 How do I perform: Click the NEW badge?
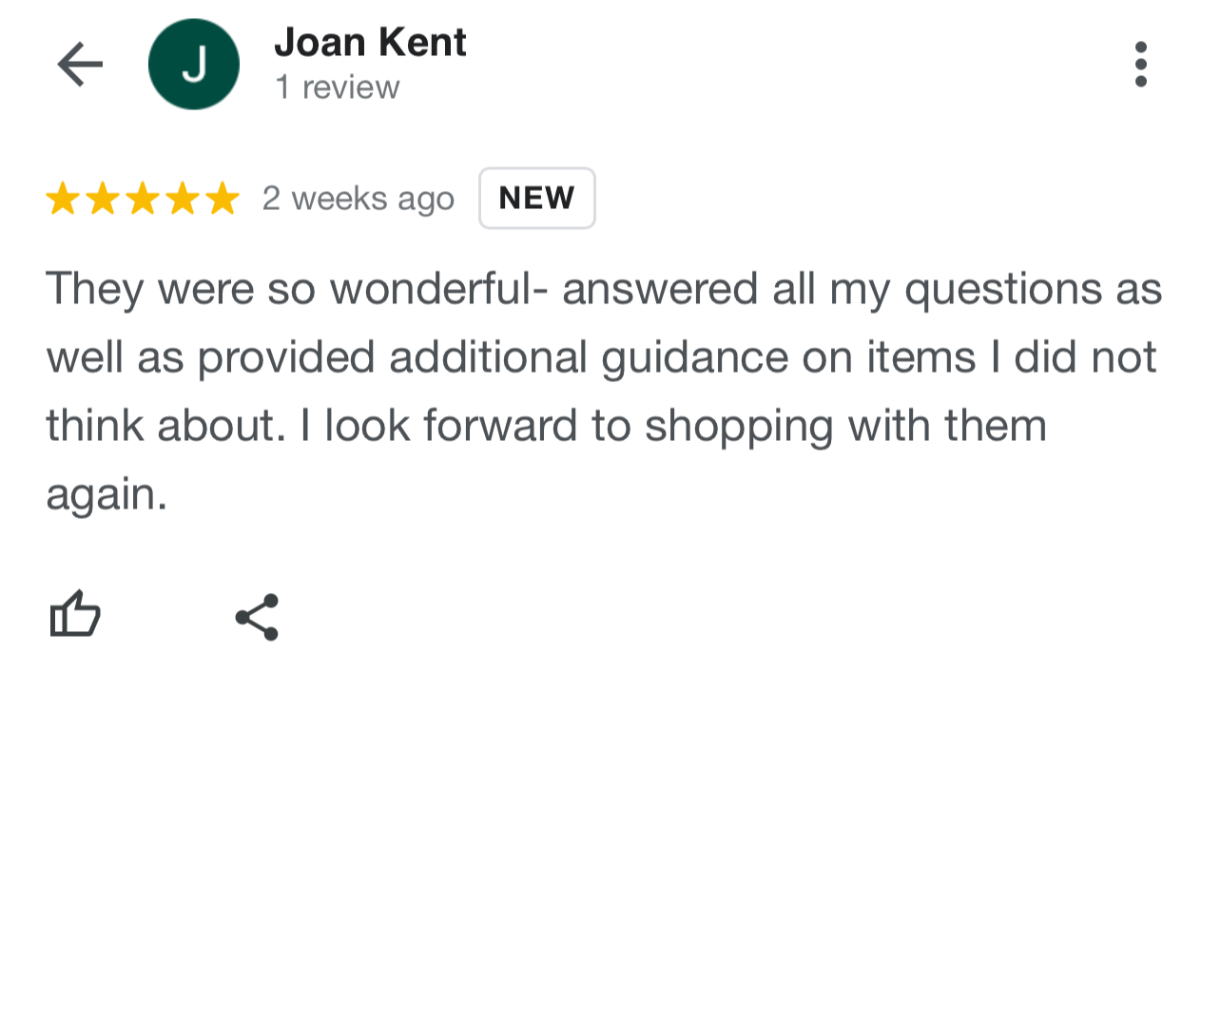[536, 198]
